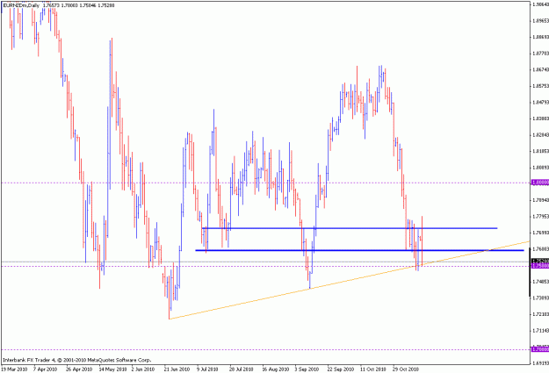This screenshot has height=373, width=549.
Task: Click the 16 Aug 2010 date label
Action: (x=276, y=369)
